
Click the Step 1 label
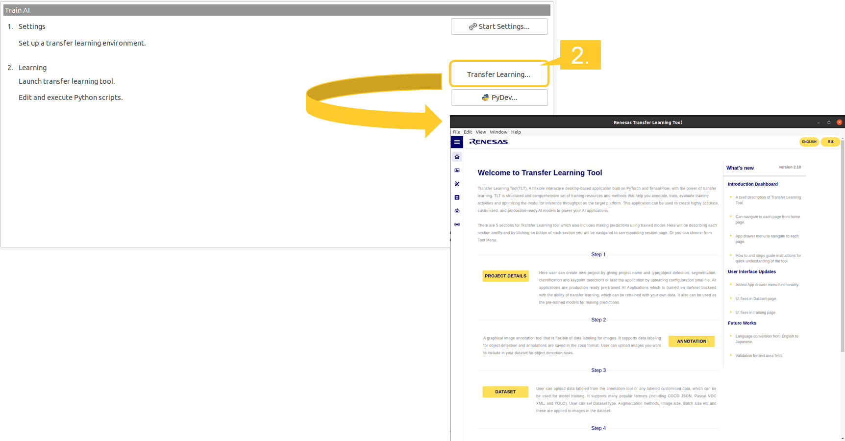(x=598, y=254)
